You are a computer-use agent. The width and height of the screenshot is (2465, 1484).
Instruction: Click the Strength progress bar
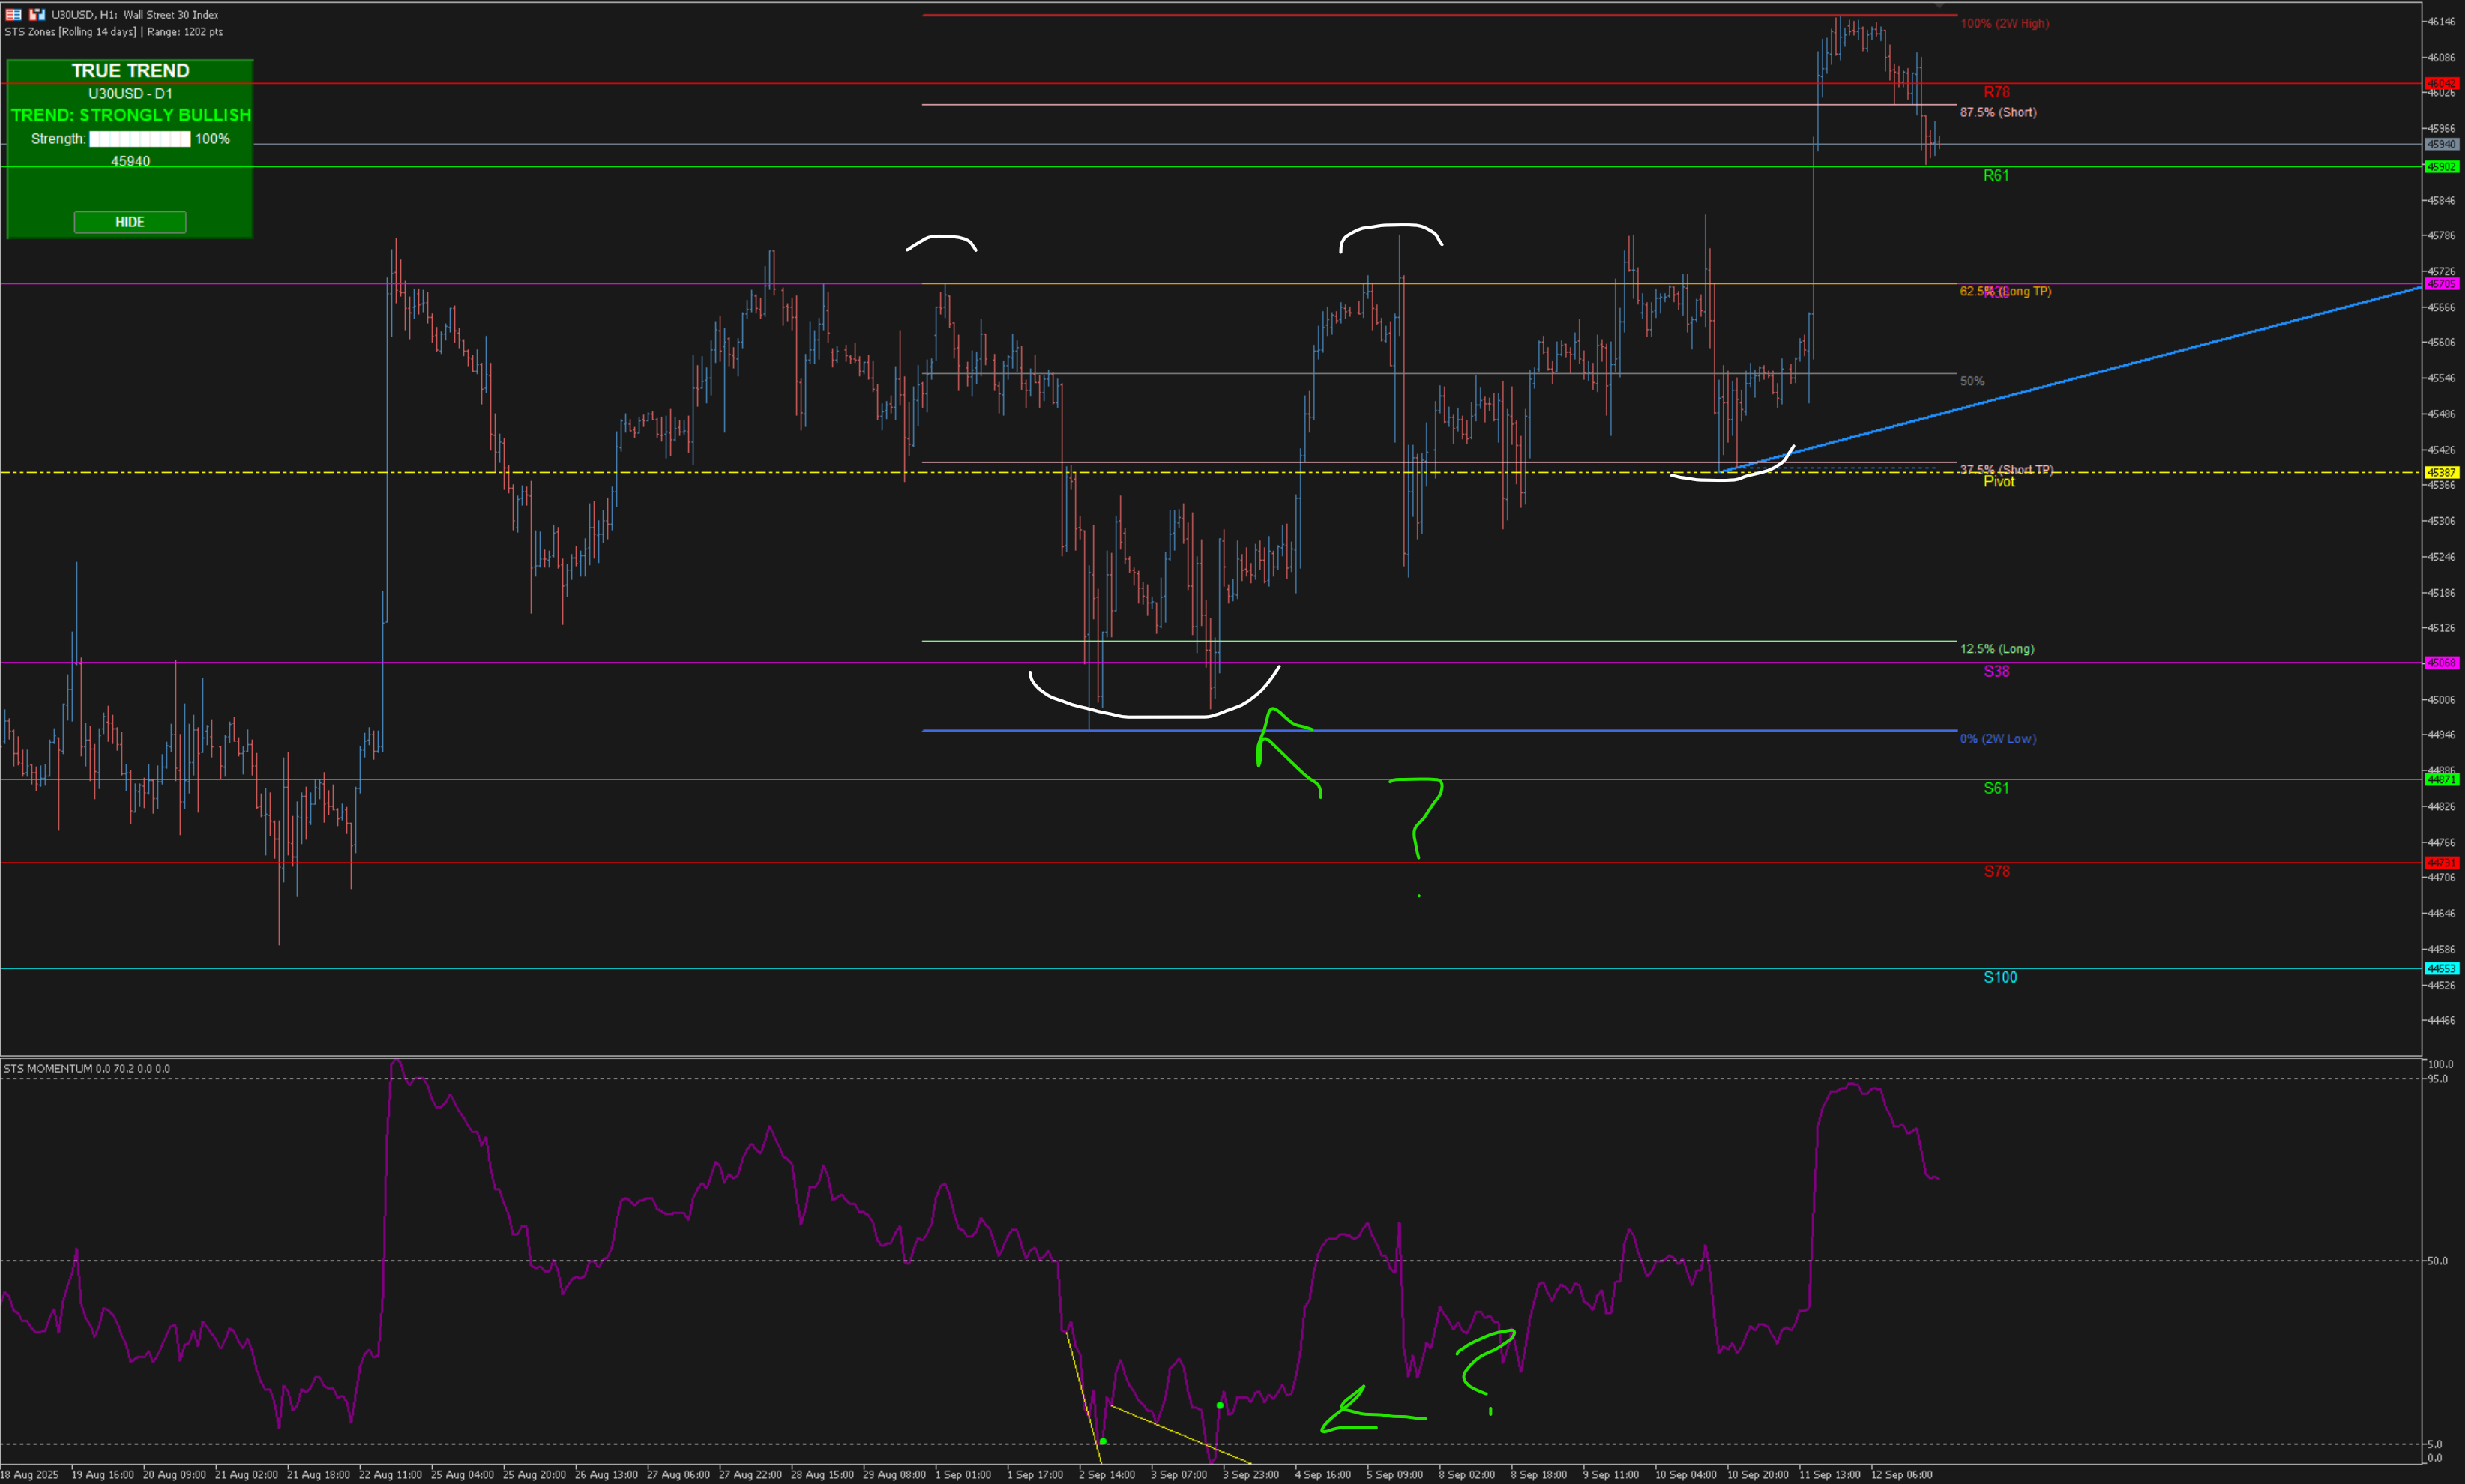click(140, 139)
